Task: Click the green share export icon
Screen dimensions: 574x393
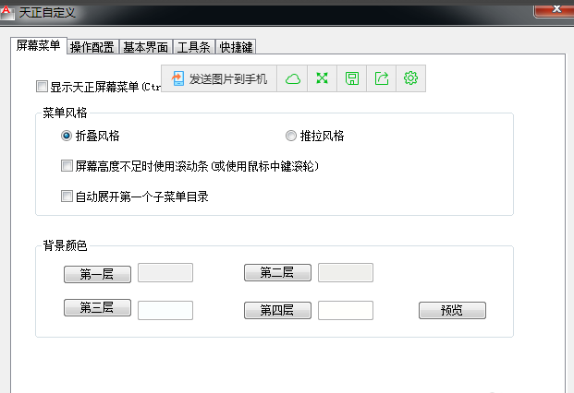Action: click(382, 78)
